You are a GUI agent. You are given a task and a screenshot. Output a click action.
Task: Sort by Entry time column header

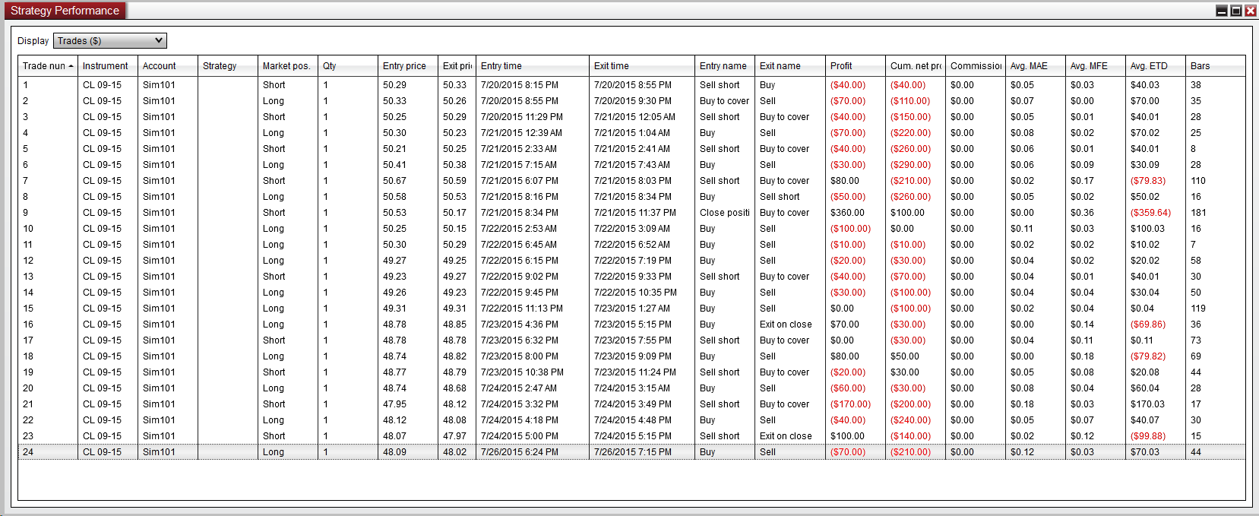tap(533, 66)
